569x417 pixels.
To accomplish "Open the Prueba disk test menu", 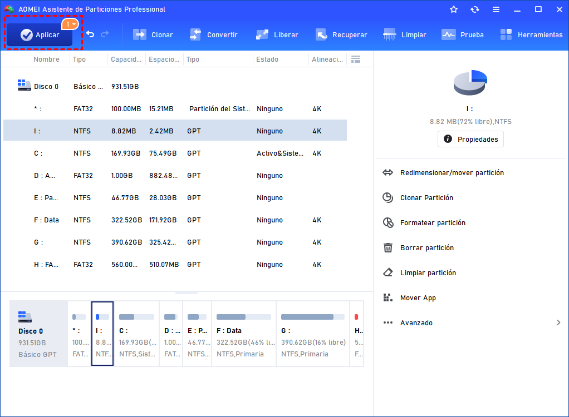I will point(463,34).
